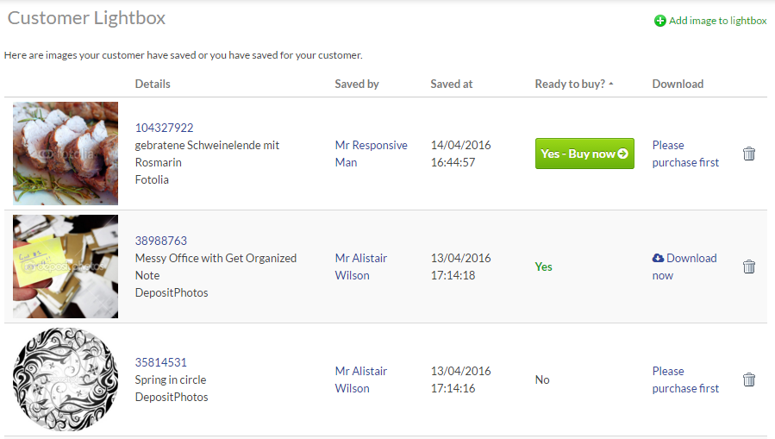Click the green plus icon beside Add image
The height and width of the screenshot is (439, 775).
coord(659,21)
